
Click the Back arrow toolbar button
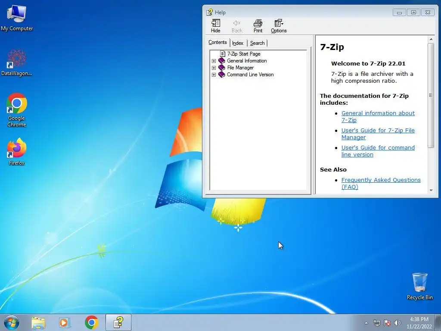click(237, 26)
